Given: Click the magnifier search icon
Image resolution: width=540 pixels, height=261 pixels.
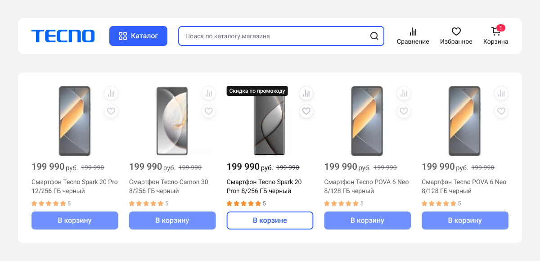Looking at the screenshot, I should point(374,36).
